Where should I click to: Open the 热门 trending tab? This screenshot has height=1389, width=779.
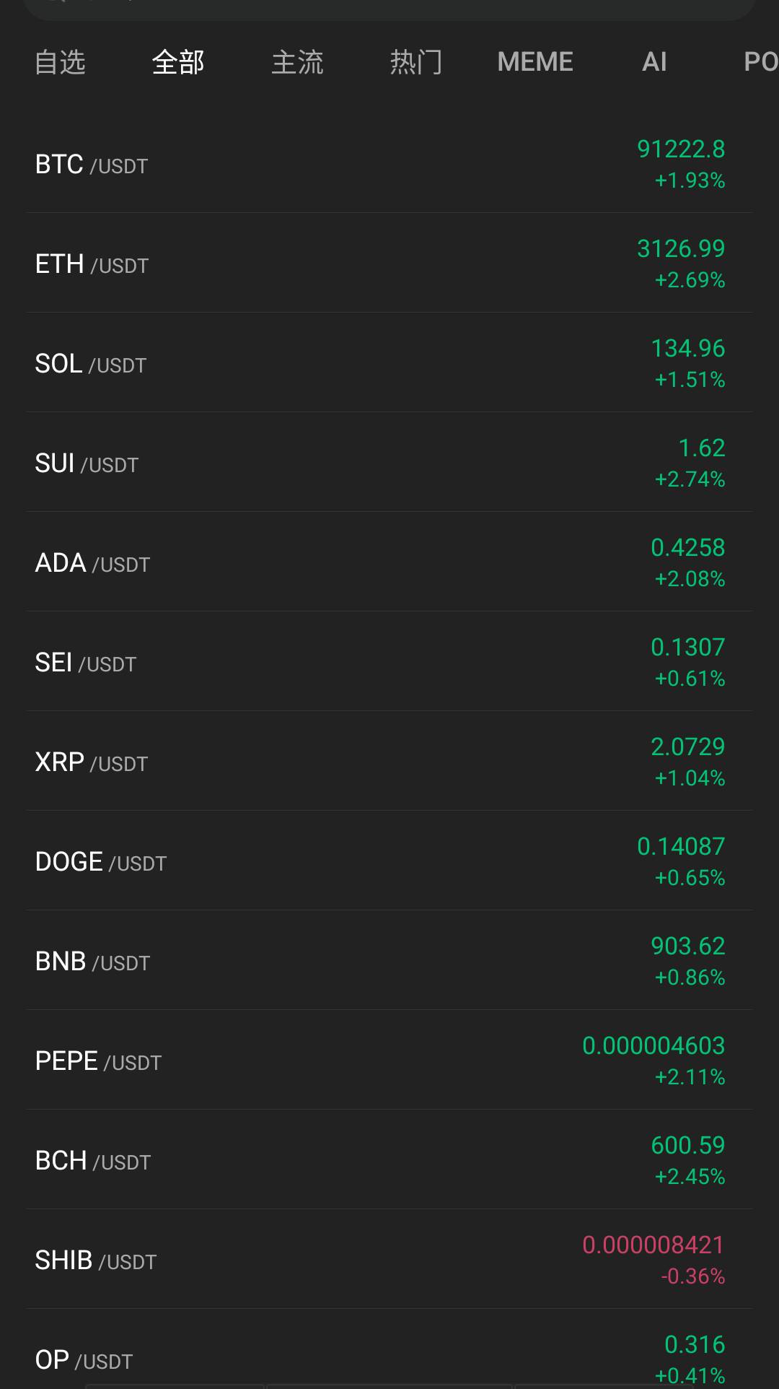click(x=415, y=62)
